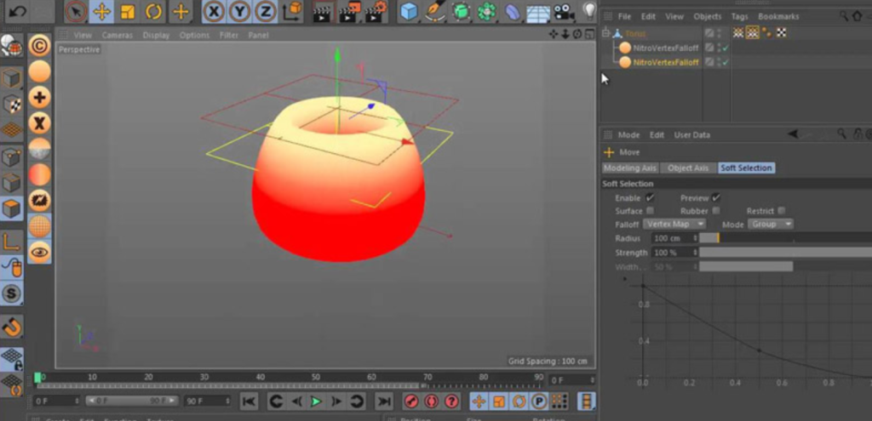Viewport: 872px width, 421px height.
Task: Select the highlighted second NitroVertexFalloff object
Action: [665, 62]
